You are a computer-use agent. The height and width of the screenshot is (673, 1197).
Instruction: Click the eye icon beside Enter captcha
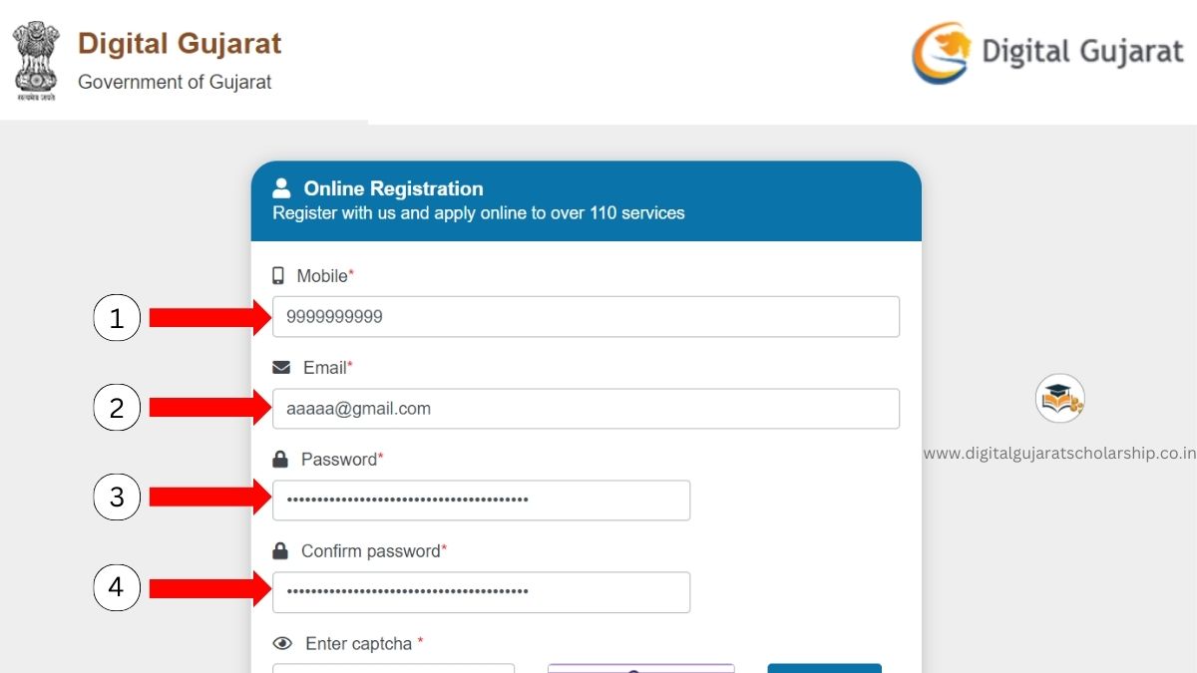tap(282, 644)
